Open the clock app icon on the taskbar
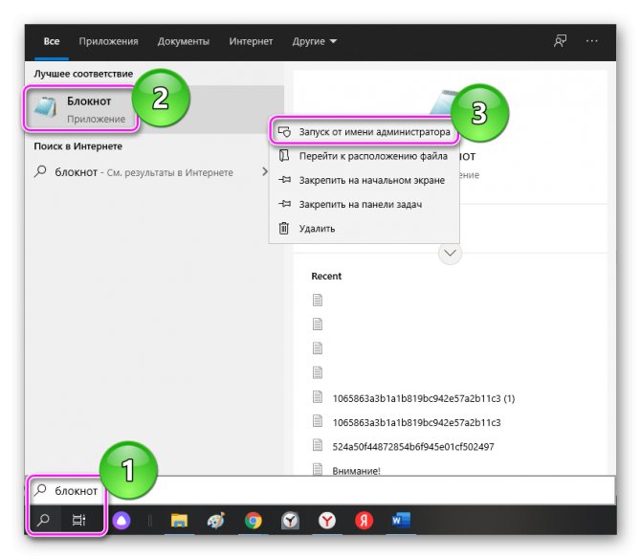This screenshot has height=559, width=641. [290, 521]
